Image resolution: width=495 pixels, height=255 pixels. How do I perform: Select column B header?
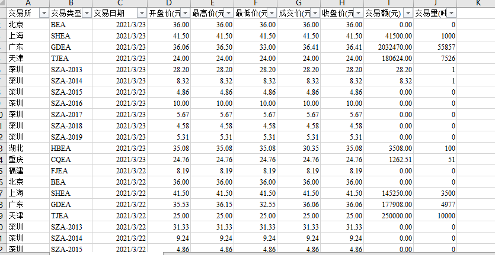[x=71, y=4]
